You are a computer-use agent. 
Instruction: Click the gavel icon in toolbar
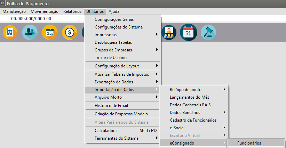pos(208,33)
